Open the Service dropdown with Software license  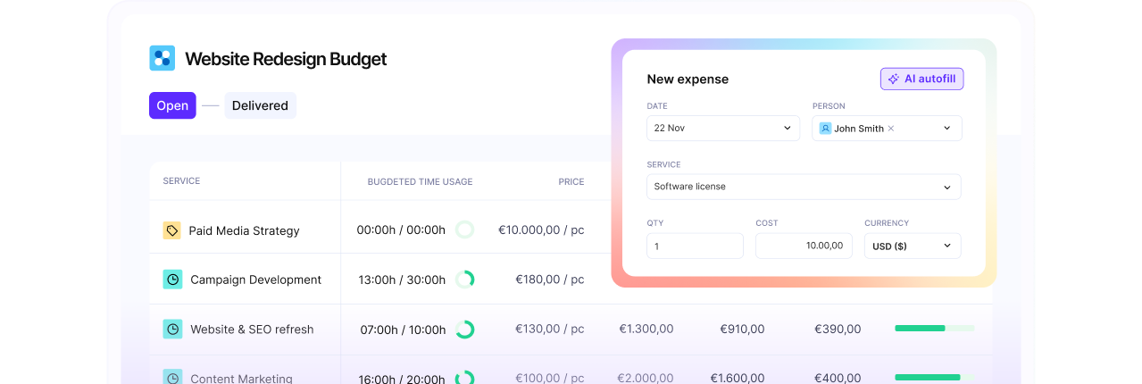point(804,187)
